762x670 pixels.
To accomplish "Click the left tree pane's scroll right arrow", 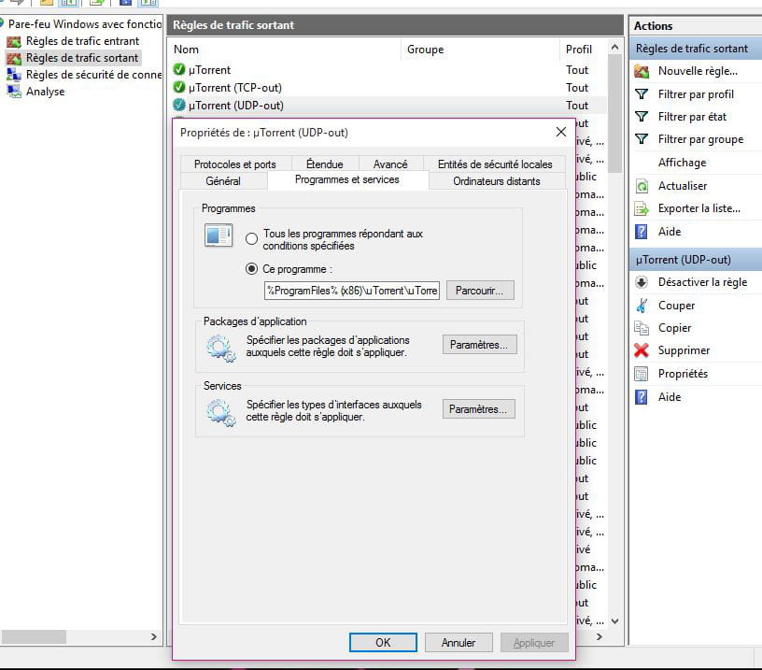I will pyautogui.click(x=153, y=637).
